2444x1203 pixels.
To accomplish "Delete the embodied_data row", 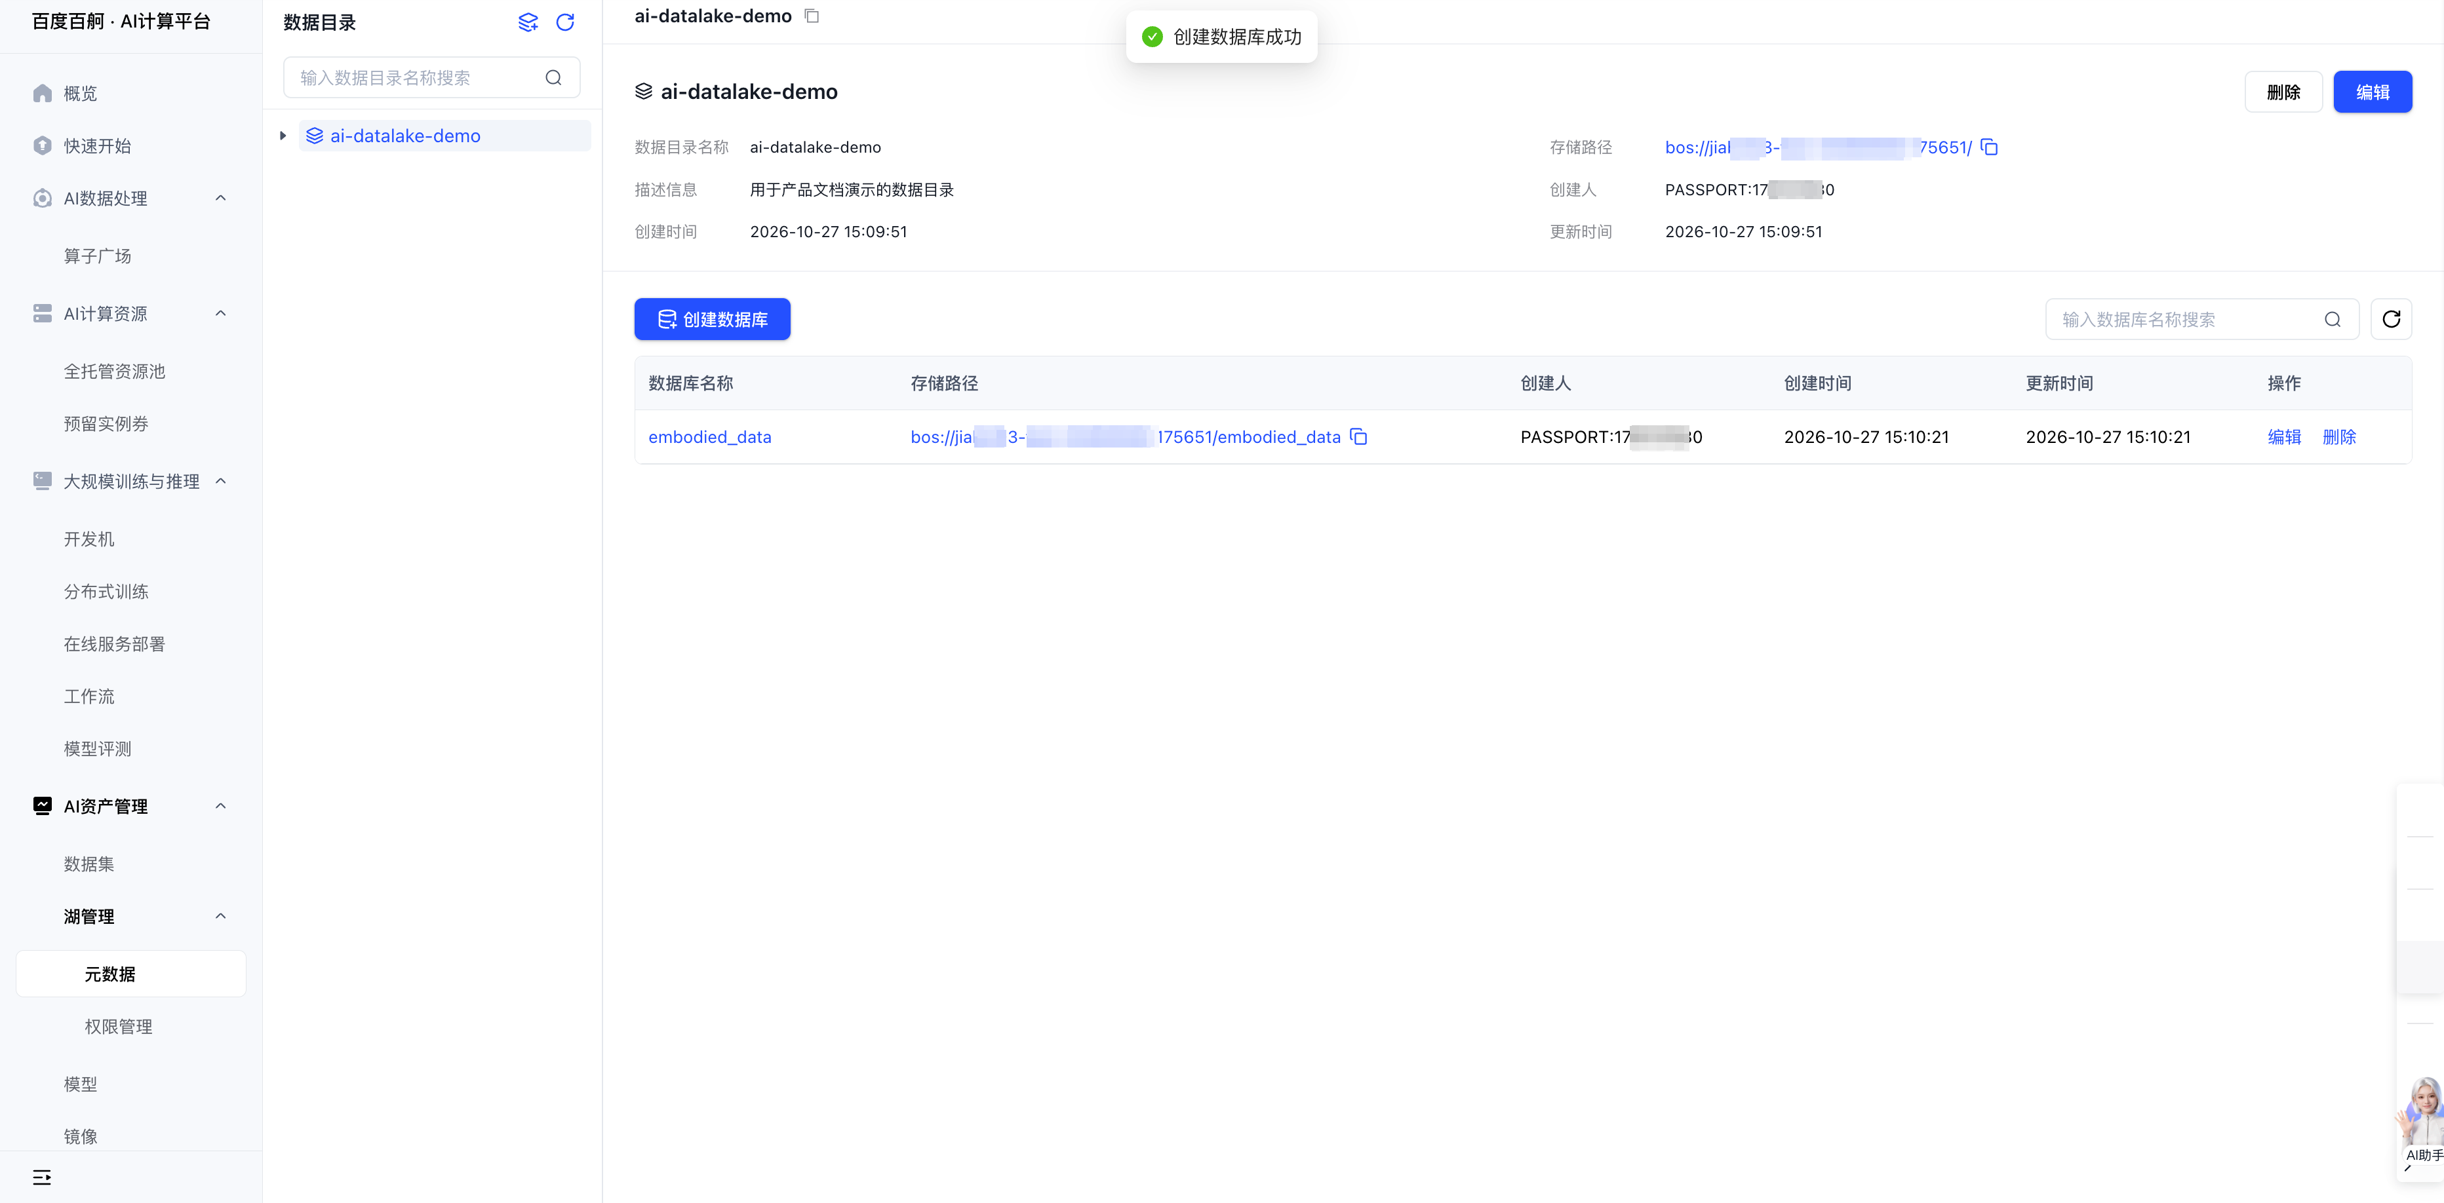I will (2340, 437).
